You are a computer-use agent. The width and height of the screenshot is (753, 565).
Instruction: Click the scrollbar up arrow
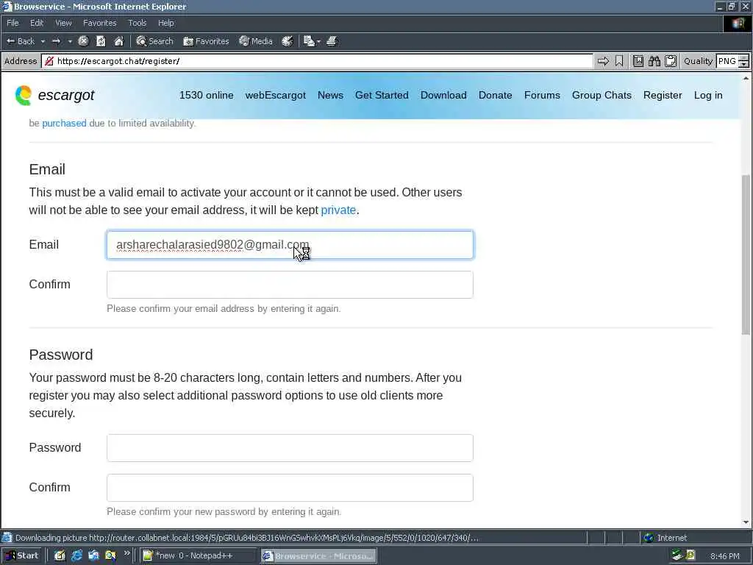(746, 78)
